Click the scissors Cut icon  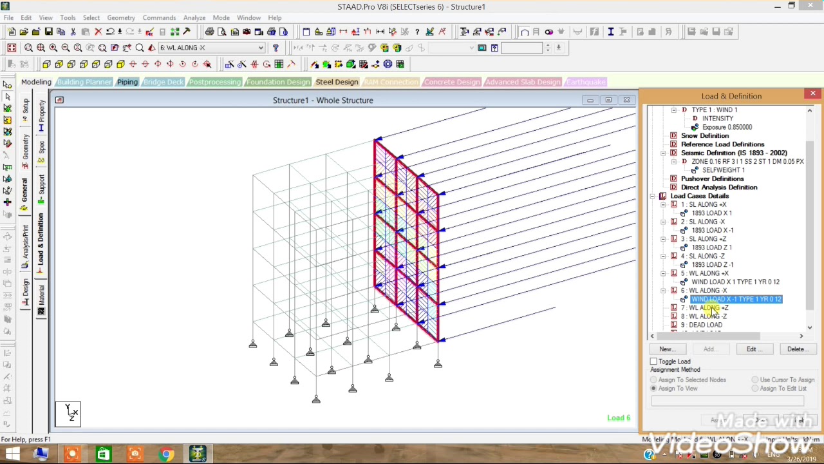(73, 32)
